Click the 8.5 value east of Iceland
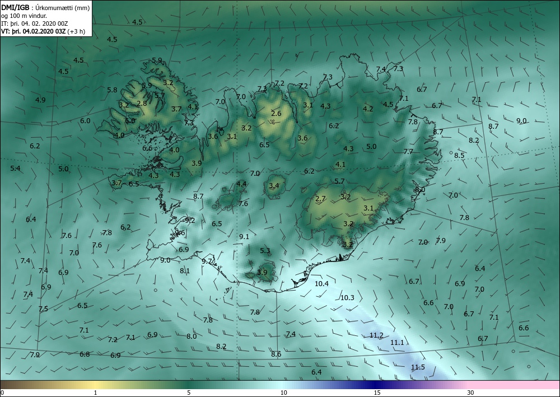The width and height of the screenshot is (560, 397). click(459, 155)
